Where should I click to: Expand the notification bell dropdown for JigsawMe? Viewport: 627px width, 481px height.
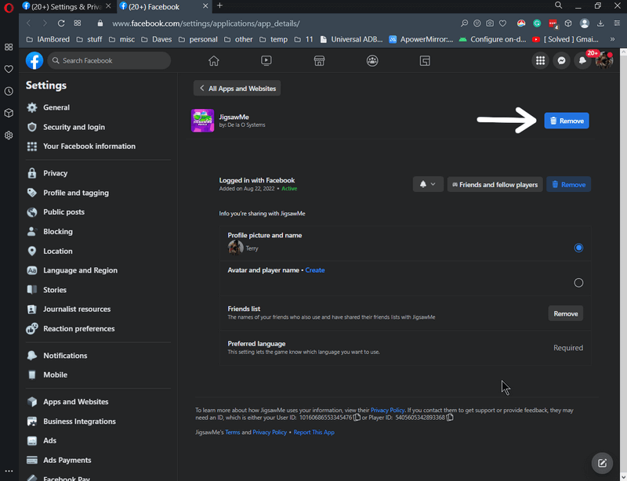[428, 184]
